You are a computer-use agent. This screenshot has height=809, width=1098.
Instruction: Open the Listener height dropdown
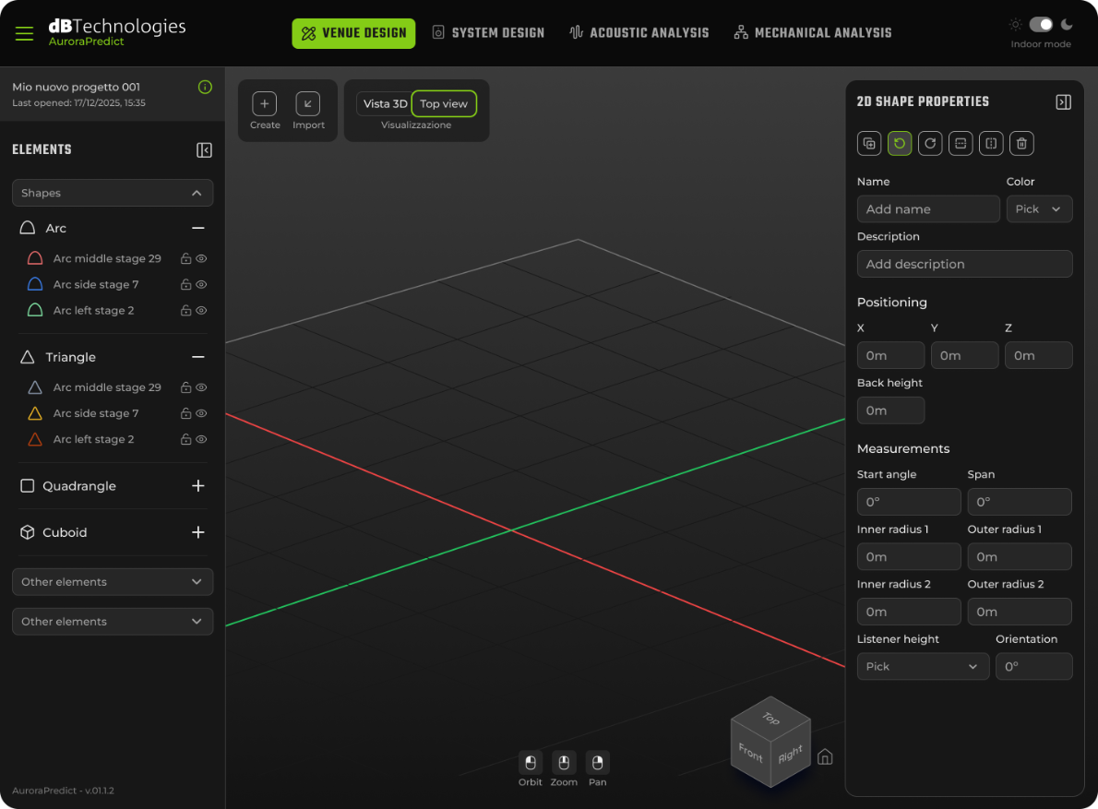pyautogui.click(x=923, y=667)
